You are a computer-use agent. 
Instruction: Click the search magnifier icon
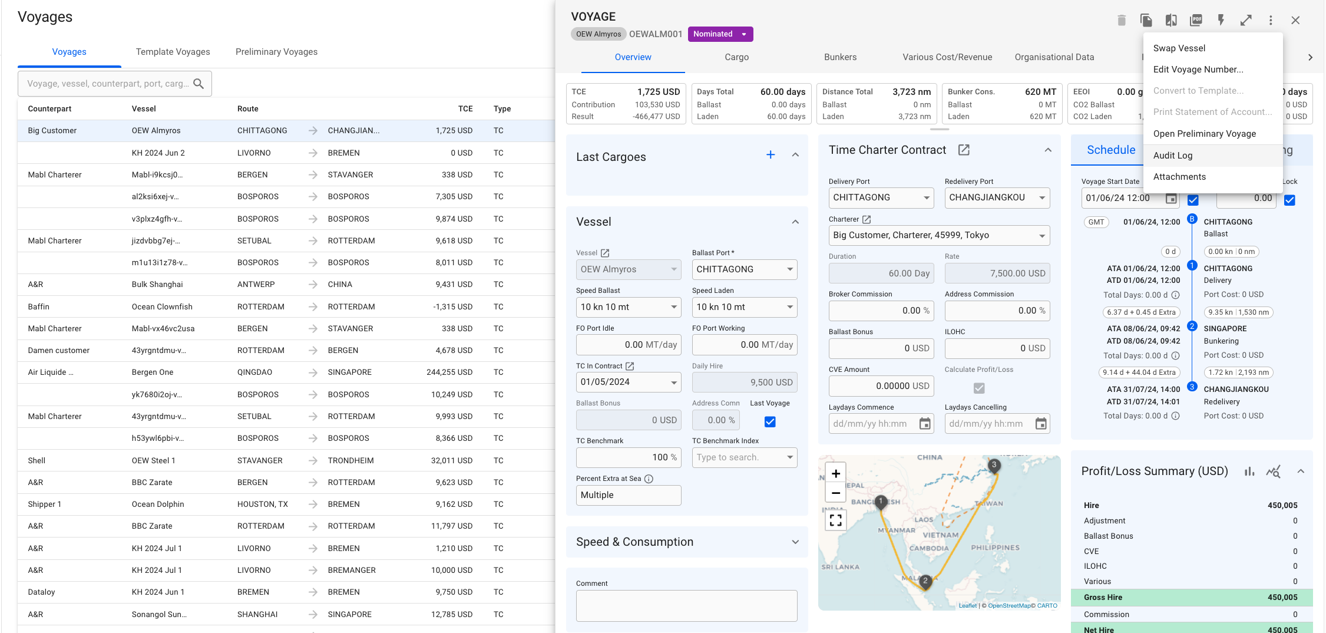tap(199, 84)
